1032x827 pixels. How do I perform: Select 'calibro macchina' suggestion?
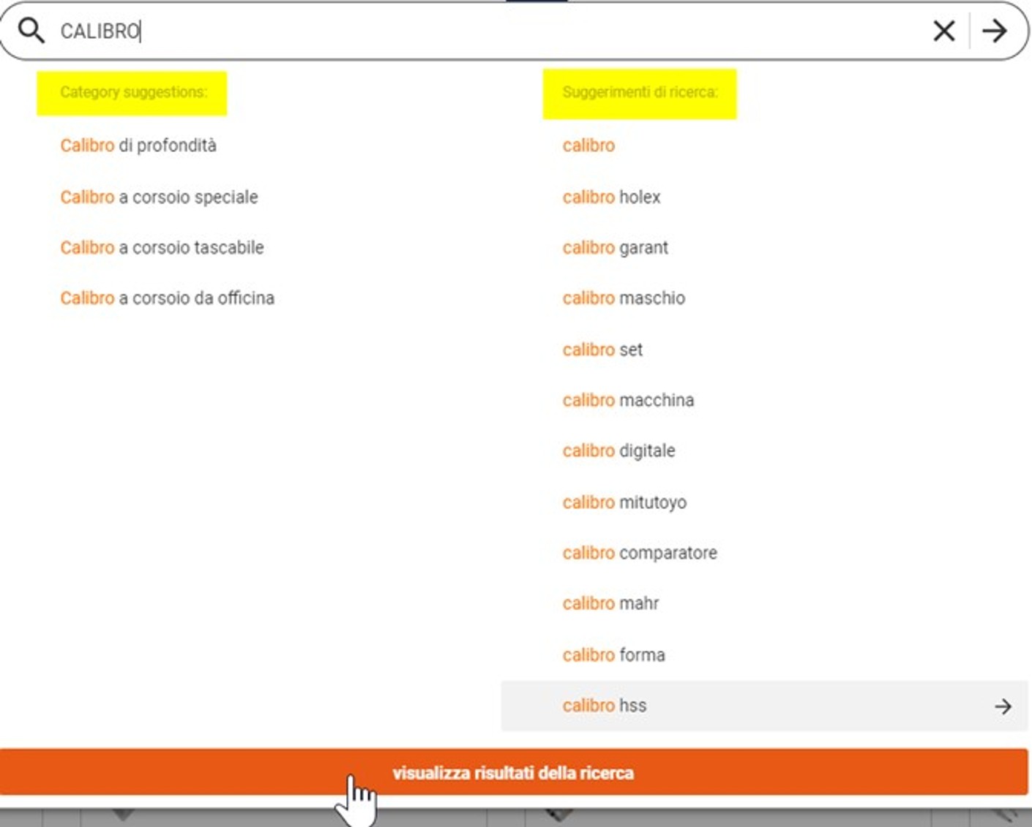pos(628,400)
